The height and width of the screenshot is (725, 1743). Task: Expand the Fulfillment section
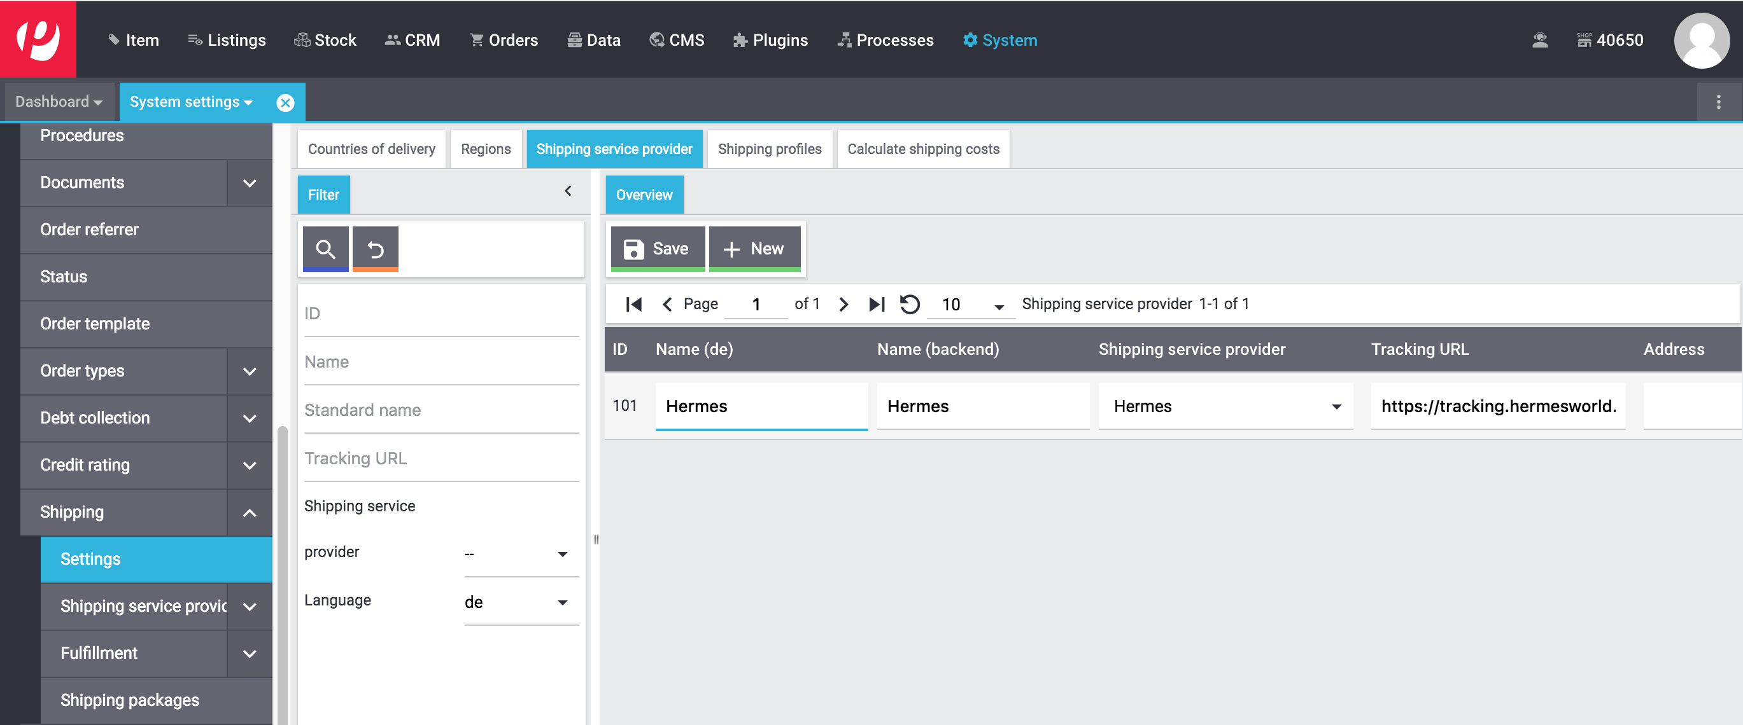click(x=250, y=653)
